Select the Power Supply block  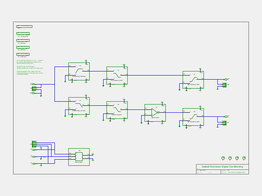[x=79, y=157]
